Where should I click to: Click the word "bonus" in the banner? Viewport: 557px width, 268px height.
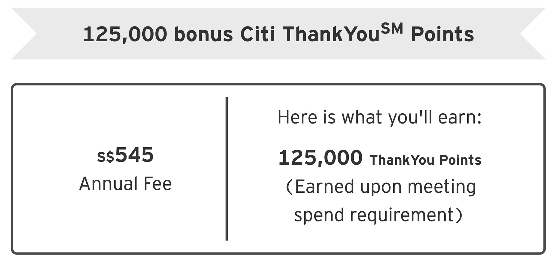click(x=203, y=34)
